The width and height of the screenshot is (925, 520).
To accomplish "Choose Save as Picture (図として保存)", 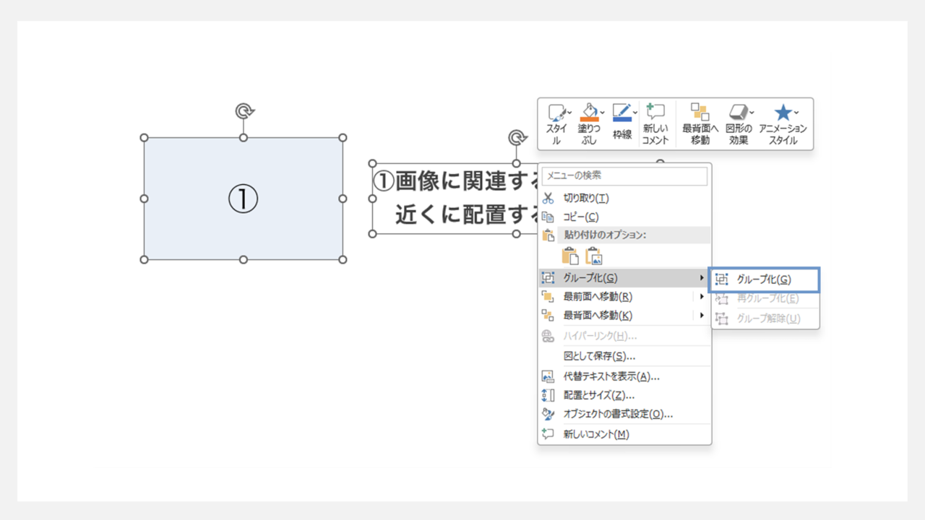I will [624, 356].
